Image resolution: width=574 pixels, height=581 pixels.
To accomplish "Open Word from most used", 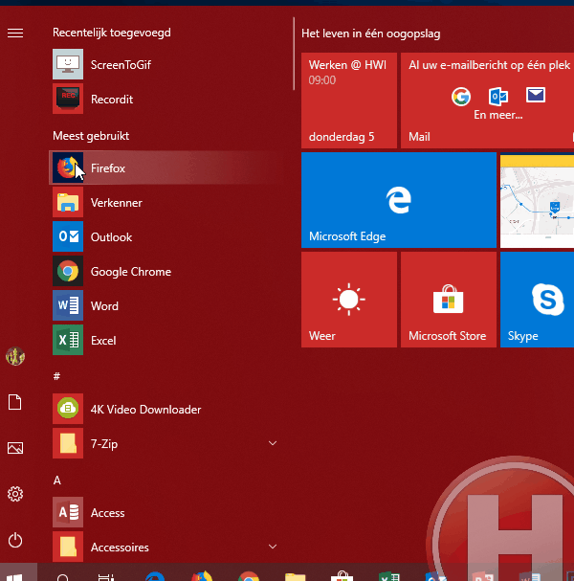I will point(165,305).
